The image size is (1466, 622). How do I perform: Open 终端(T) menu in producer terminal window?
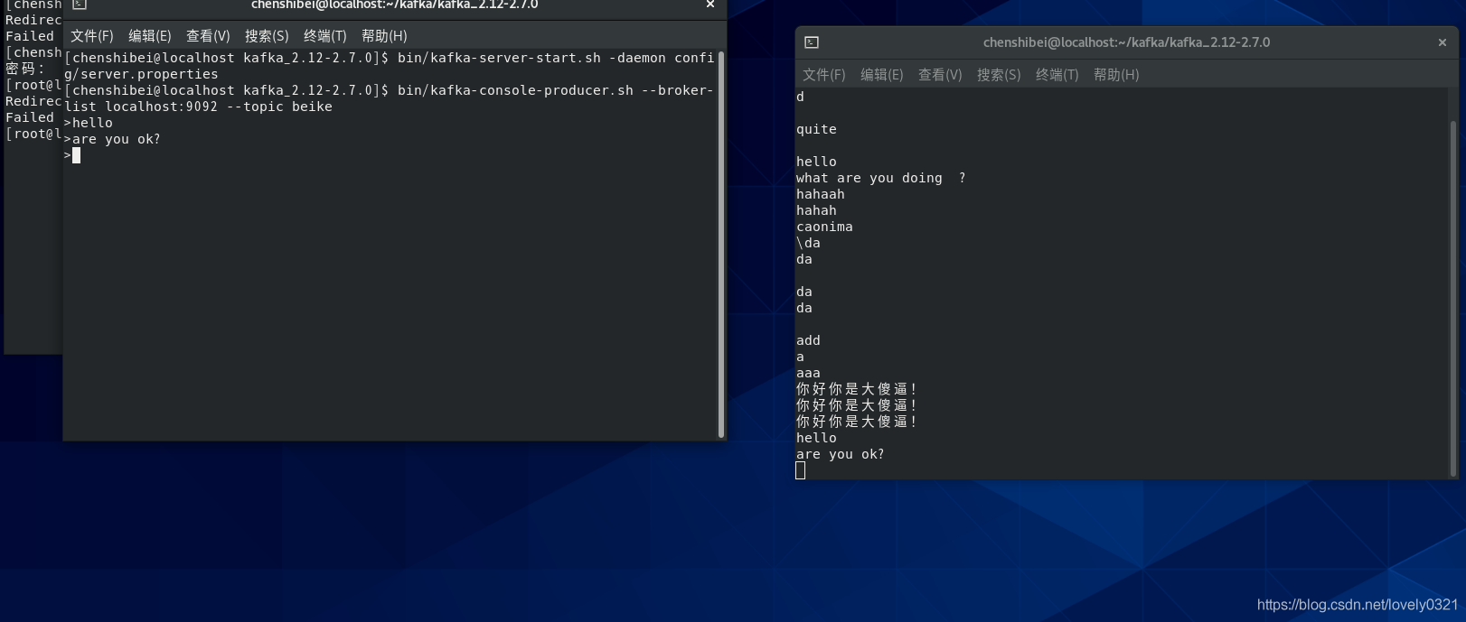[325, 36]
